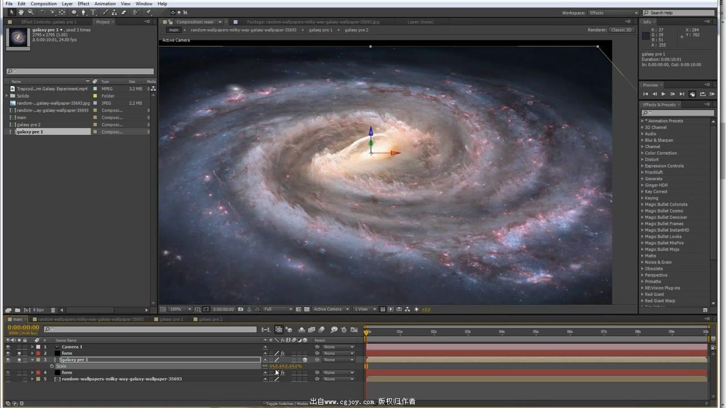The height and width of the screenshot is (408, 726).
Task: Click the Region of Interest icon
Action: click(x=299, y=309)
